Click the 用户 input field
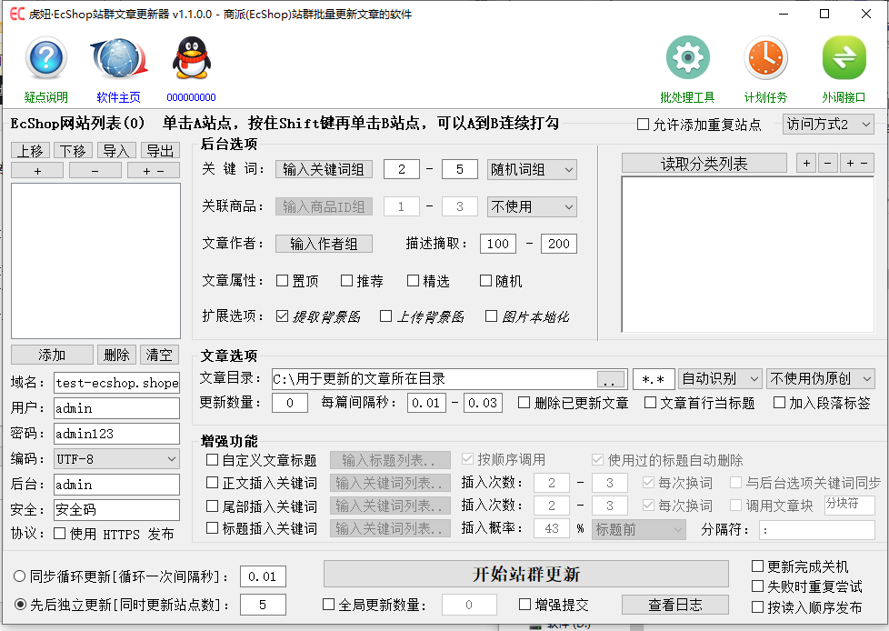Screen dimensions: 889x631 116,408
